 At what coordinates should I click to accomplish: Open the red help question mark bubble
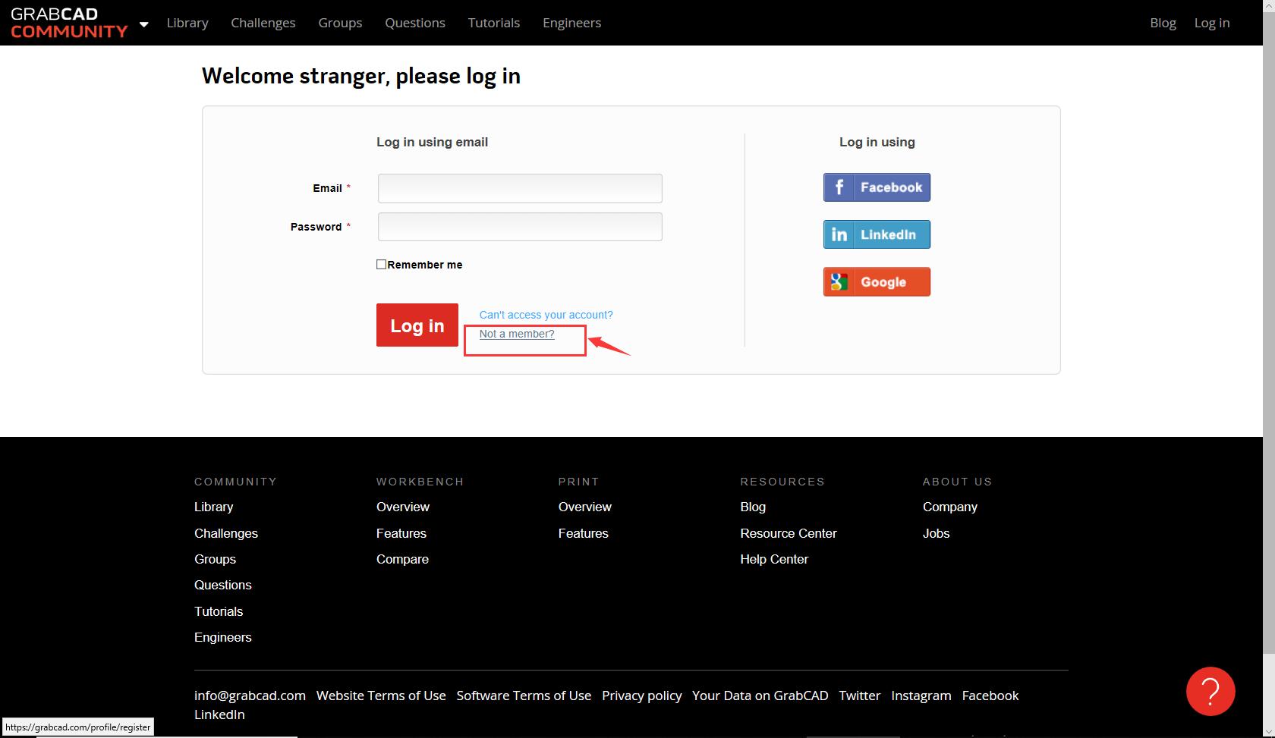[x=1210, y=691]
